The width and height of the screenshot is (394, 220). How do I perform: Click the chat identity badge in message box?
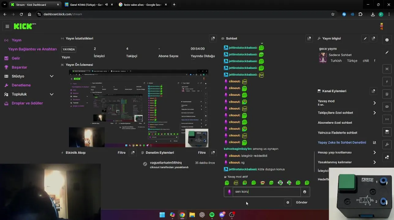[229, 192]
